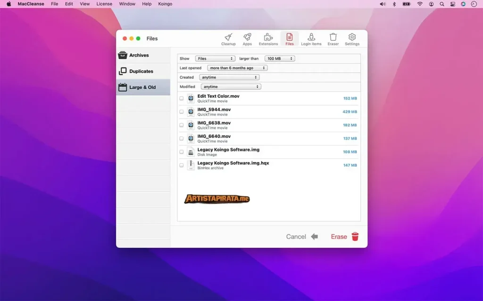Click the red trash icon beside Erase
The width and height of the screenshot is (483, 301).
point(355,237)
